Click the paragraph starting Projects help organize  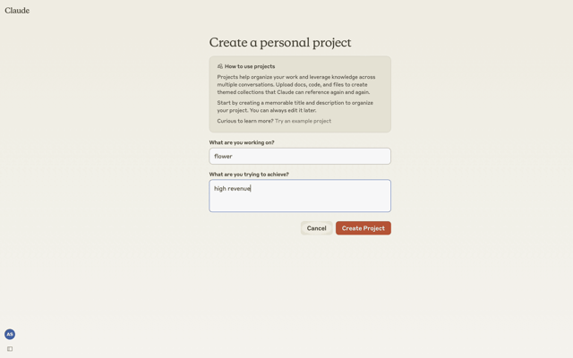(x=296, y=84)
